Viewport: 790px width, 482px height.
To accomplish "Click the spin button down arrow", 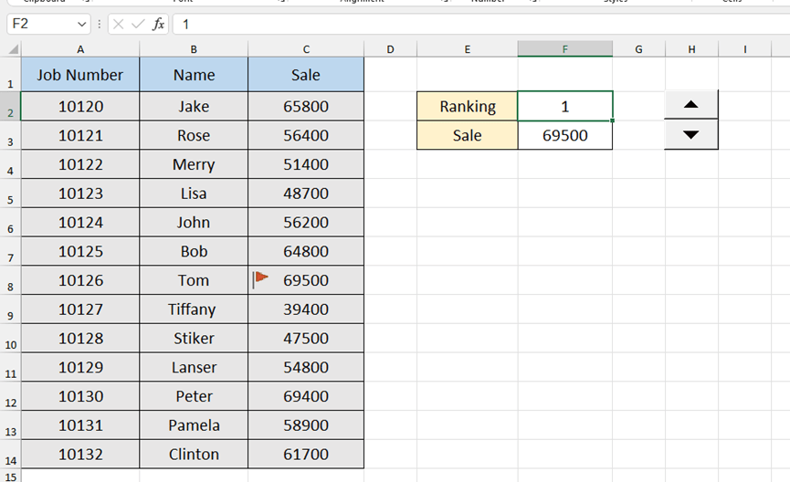I will tap(691, 134).
